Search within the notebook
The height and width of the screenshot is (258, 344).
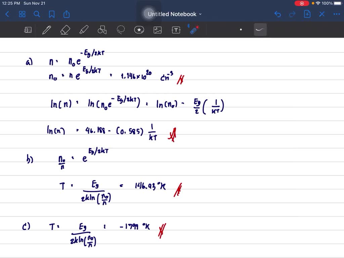37,14
